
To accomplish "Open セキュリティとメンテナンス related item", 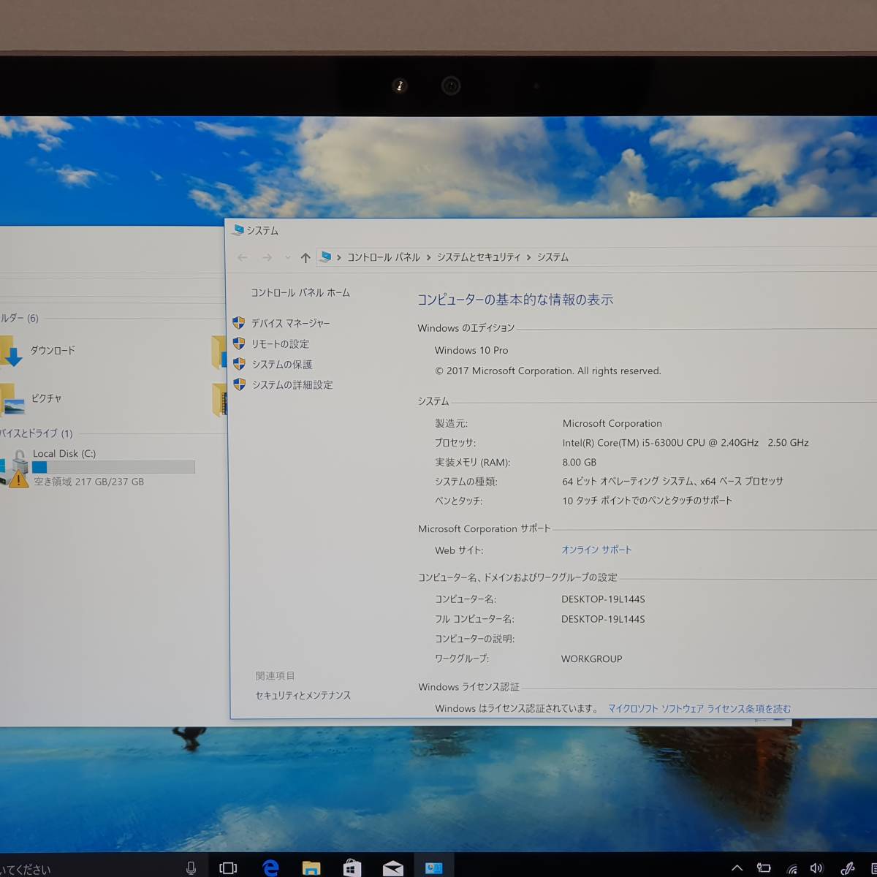I will (x=303, y=695).
